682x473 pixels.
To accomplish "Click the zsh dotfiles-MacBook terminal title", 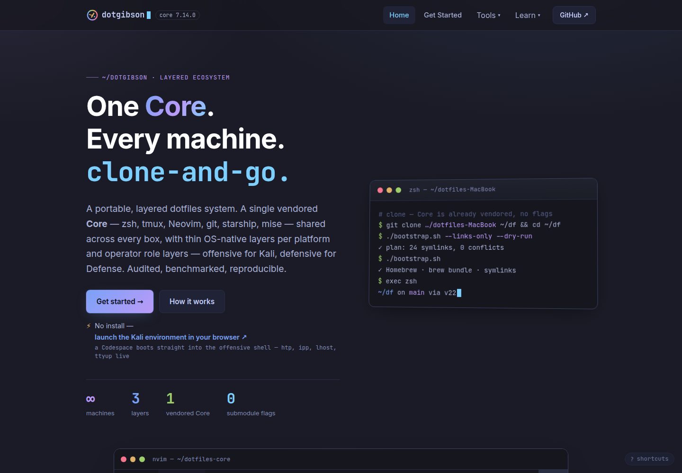I will (x=452, y=190).
